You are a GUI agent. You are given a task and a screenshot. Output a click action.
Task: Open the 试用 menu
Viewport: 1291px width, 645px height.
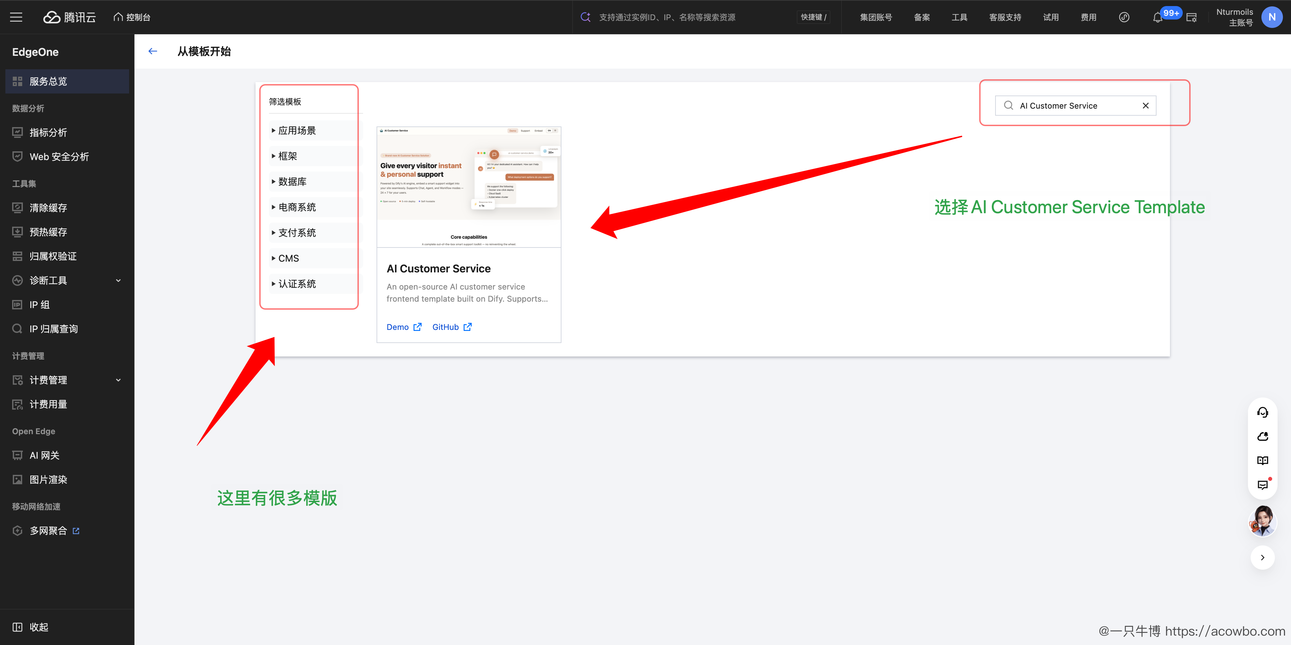[x=1050, y=17]
